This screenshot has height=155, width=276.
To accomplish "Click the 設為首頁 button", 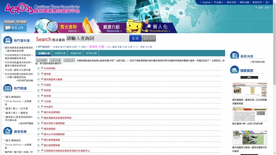I will click(9, 22).
